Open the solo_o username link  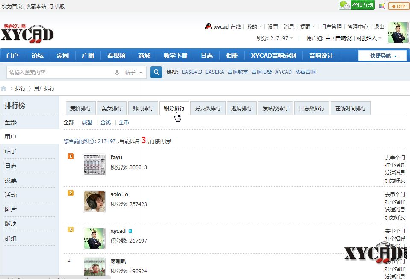pyautogui.click(x=119, y=194)
